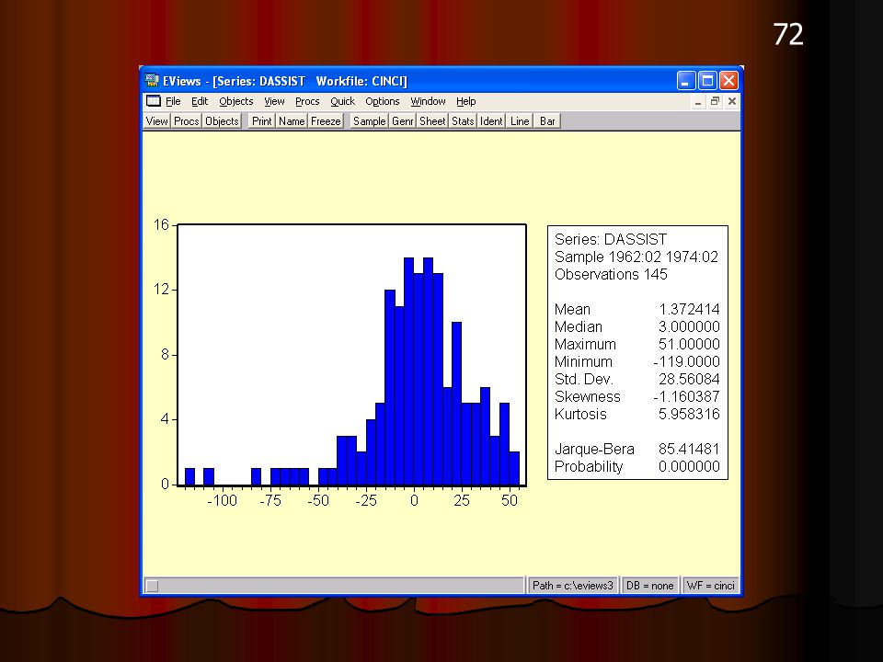The width and height of the screenshot is (883, 662).
Task: Open the Window menu
Action: [428, 101]
